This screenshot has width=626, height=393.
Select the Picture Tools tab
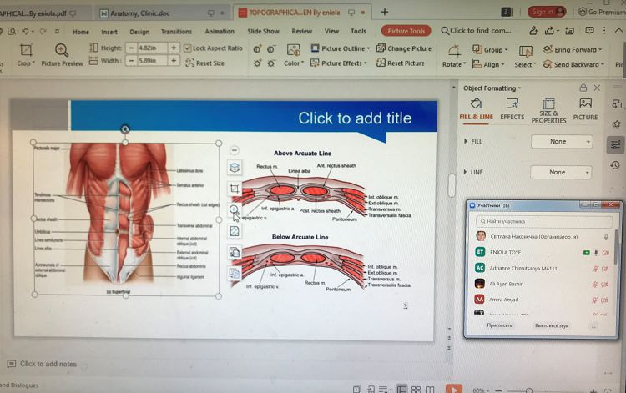pyautogui.click(x=406, y=31)
